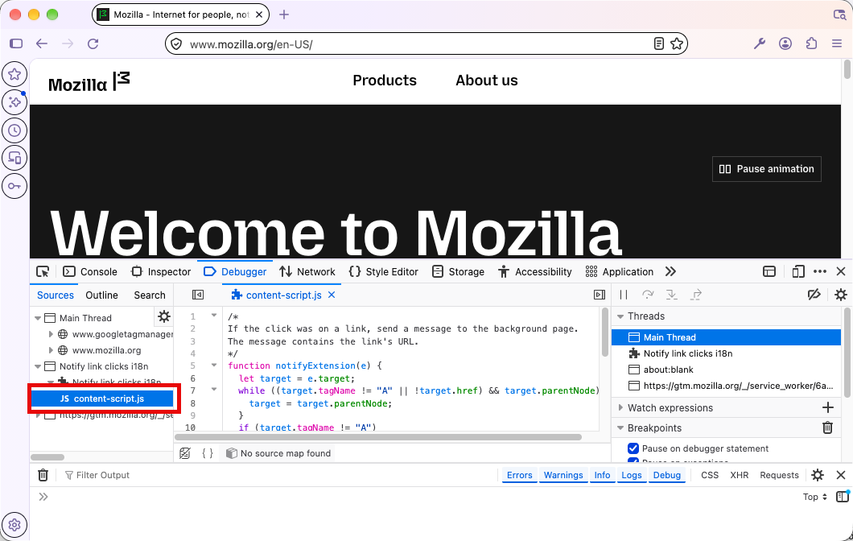Open Products navigation menu

(385, 81)
